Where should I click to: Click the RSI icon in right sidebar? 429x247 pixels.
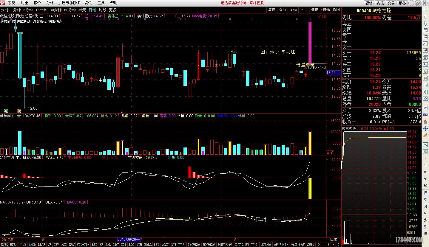425,114
